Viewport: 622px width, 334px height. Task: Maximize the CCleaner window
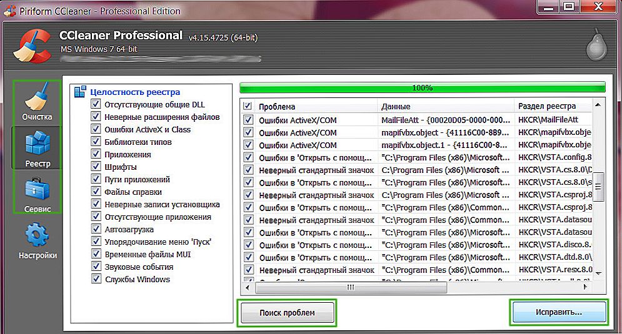(x=569, y=7)
